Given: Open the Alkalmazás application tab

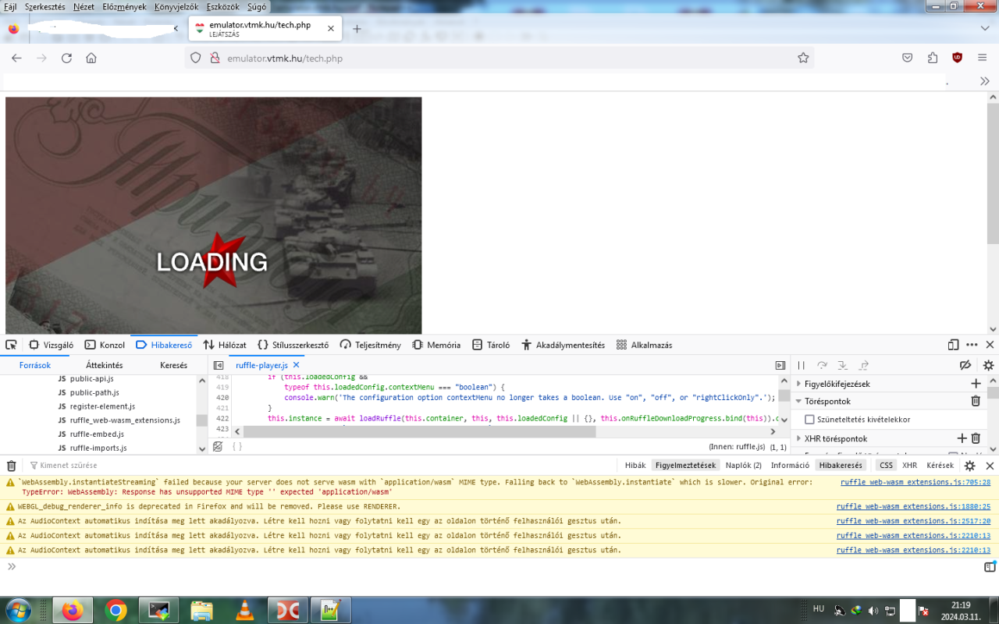Looking at the screenshot, I should point(644,345).
